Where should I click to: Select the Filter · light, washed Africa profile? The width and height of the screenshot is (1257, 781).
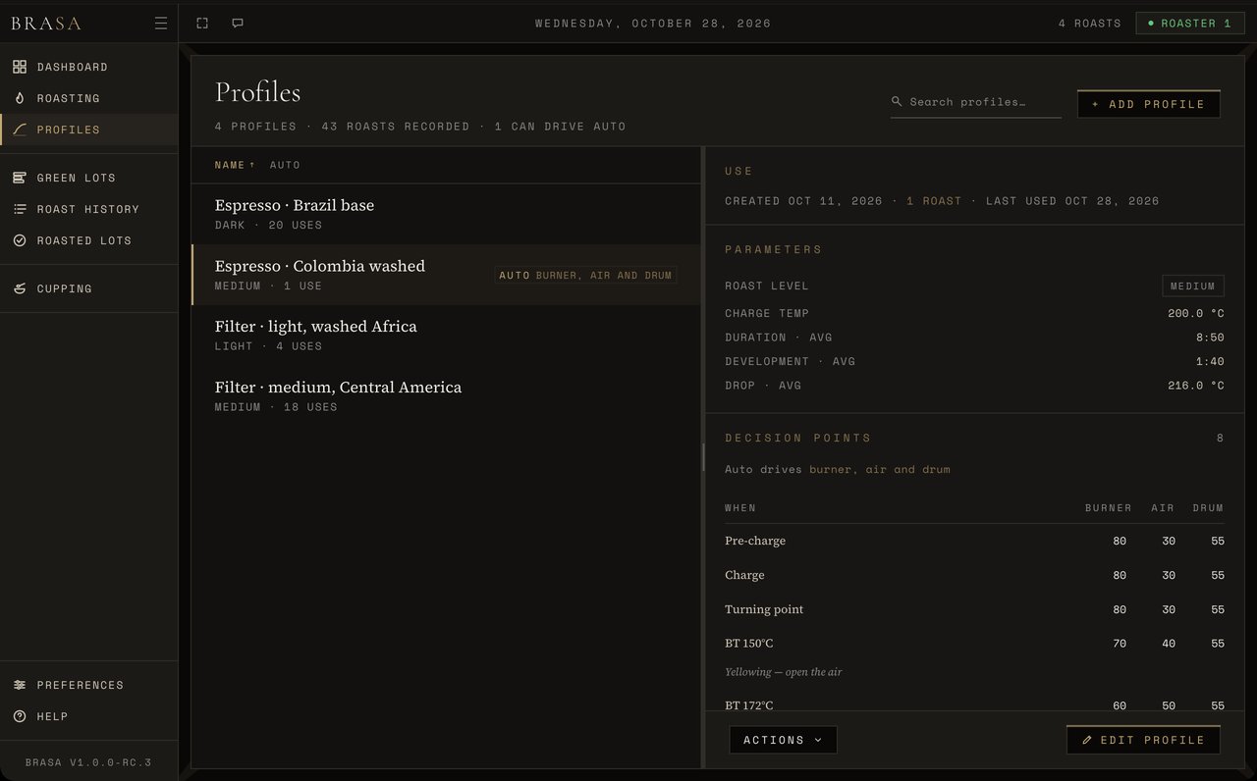pyautogui.click(x=446, y=336)
